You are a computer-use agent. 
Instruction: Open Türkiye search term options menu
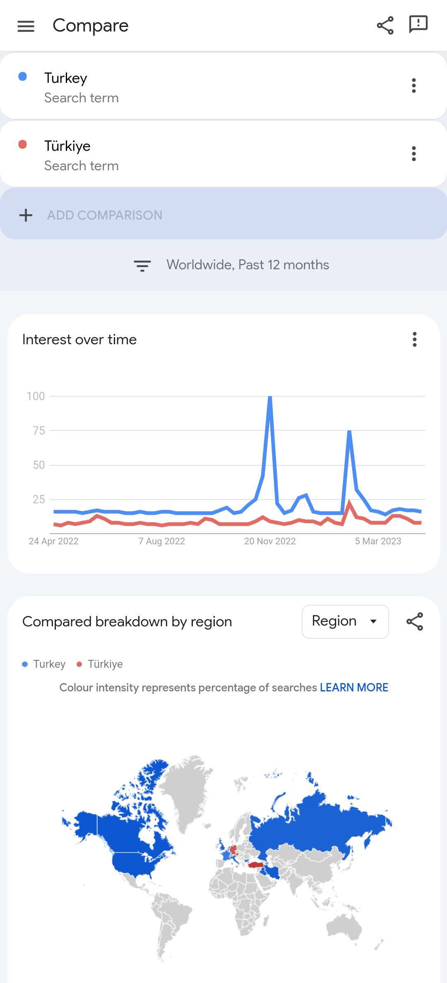pyautogui.click(x=413, y=154)
